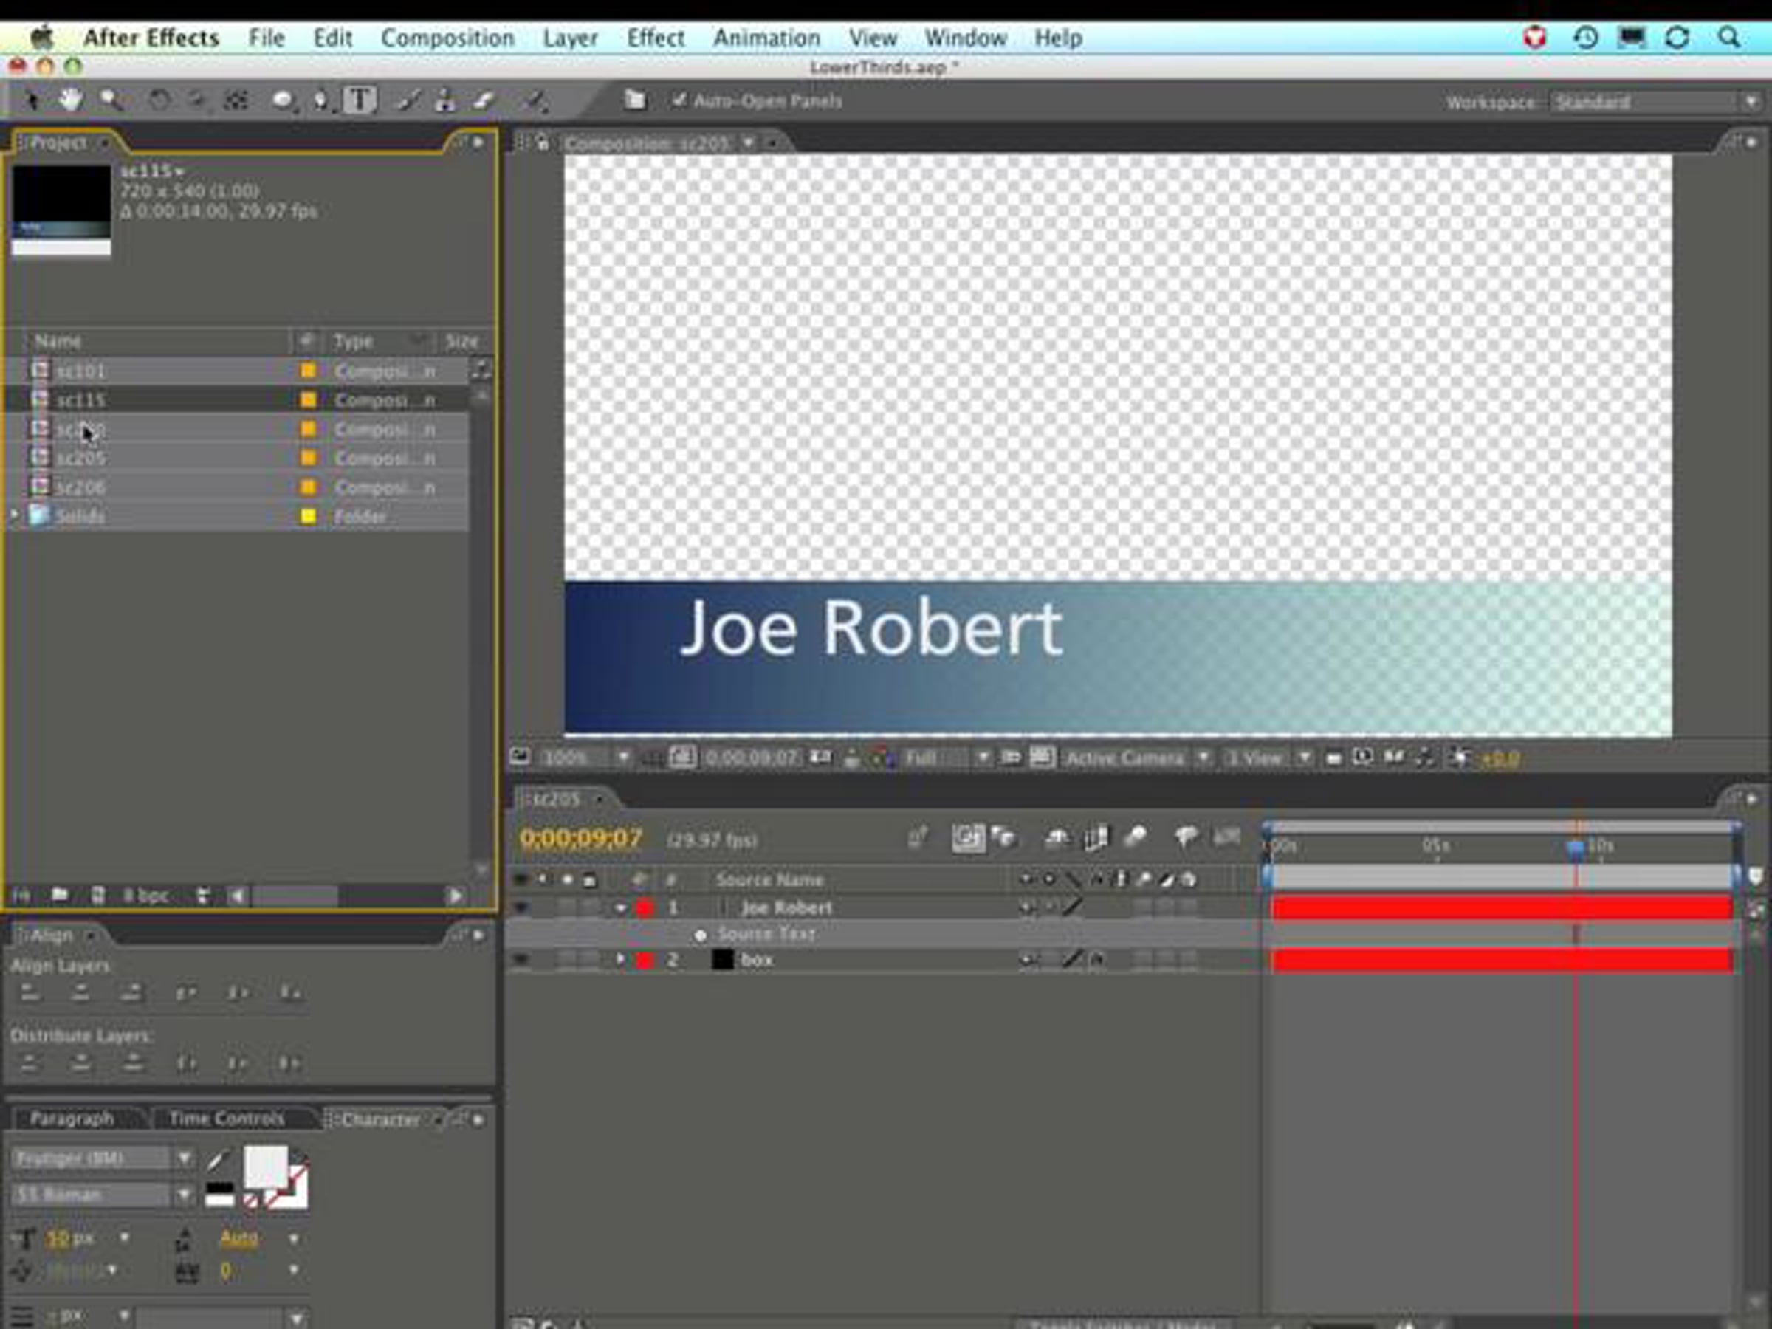Screen dimensions: 1772x1329
Task: Open the Apple menu
Action: (41, 37)
